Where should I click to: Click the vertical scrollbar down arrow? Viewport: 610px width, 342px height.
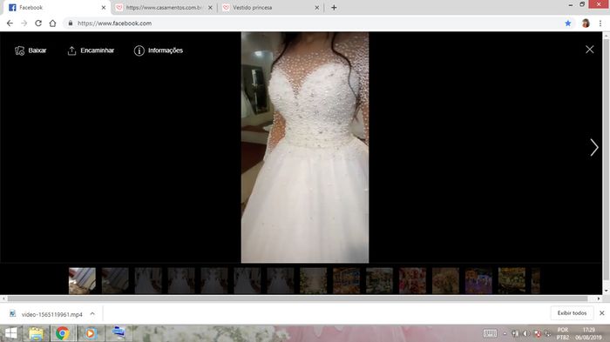[x=606, y=291]
